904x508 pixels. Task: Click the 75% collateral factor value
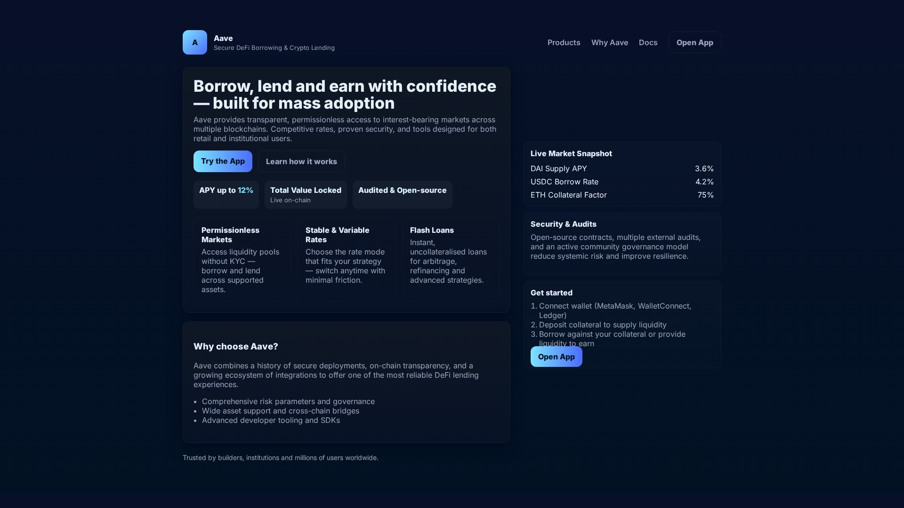point(706,195)
